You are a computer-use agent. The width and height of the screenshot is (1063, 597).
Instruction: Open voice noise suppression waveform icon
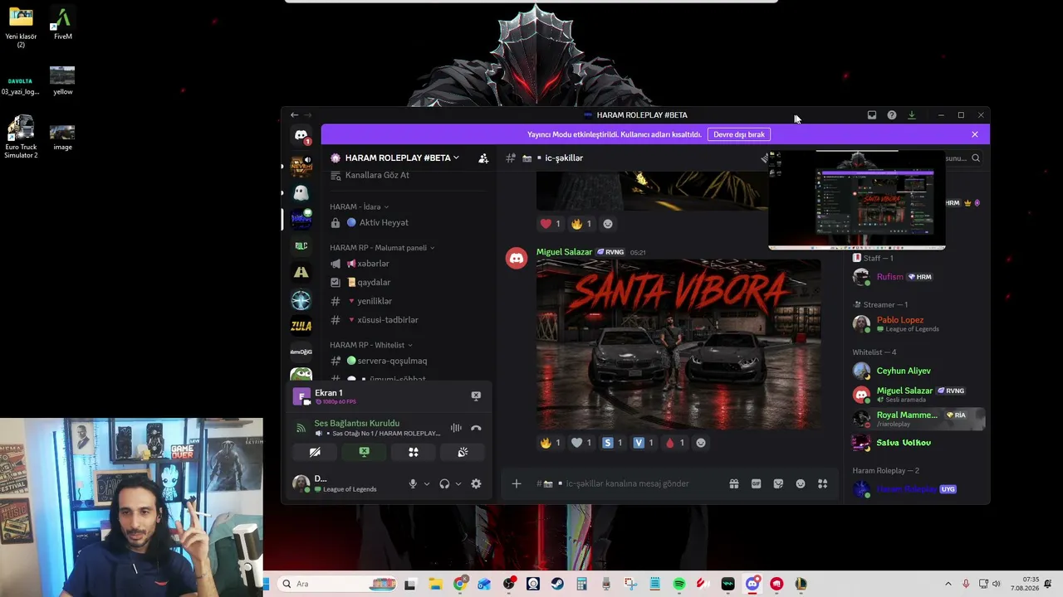pos(456,428)
